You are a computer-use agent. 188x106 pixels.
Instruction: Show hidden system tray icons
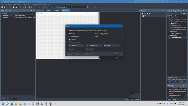[157, 104]
